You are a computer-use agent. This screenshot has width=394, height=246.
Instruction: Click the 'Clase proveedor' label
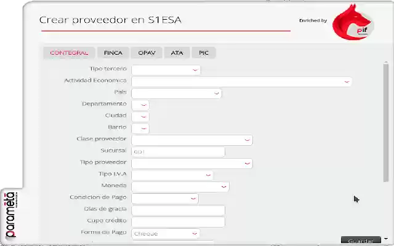(102, 139)
